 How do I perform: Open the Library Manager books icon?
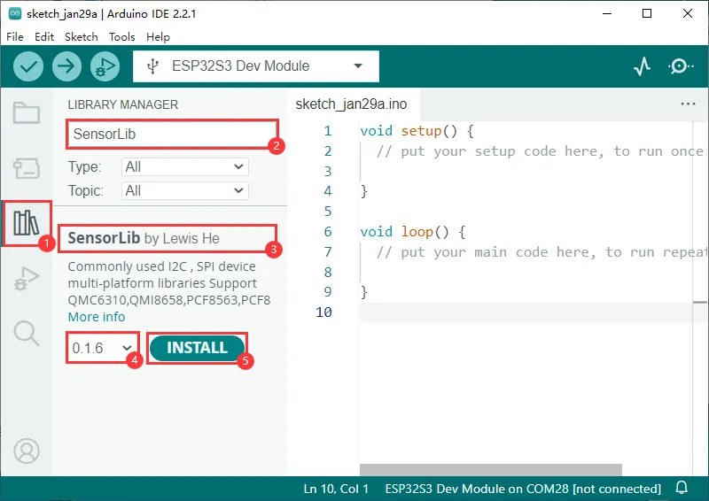tap(27, 223)
